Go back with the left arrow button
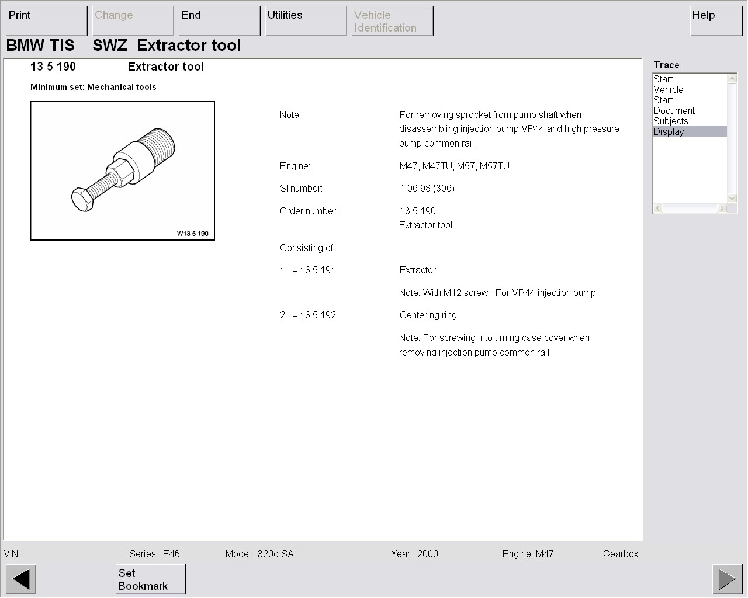The width and height of the screenshot is (748, 598). (x=21, y=579)
